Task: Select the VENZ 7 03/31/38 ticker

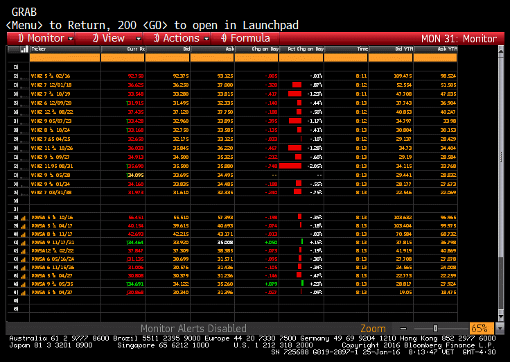Action: 51,192
